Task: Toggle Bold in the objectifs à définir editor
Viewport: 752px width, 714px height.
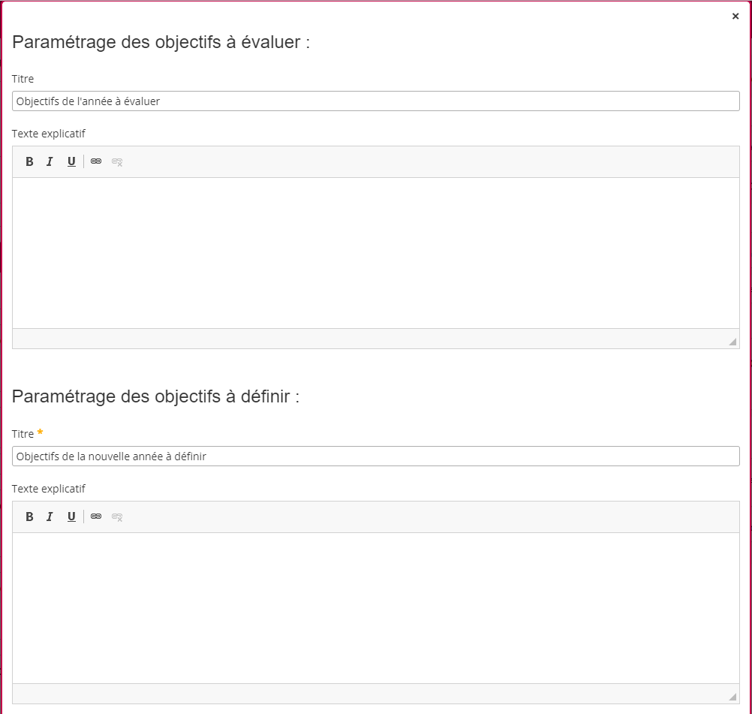Action: tap(29, 517)
